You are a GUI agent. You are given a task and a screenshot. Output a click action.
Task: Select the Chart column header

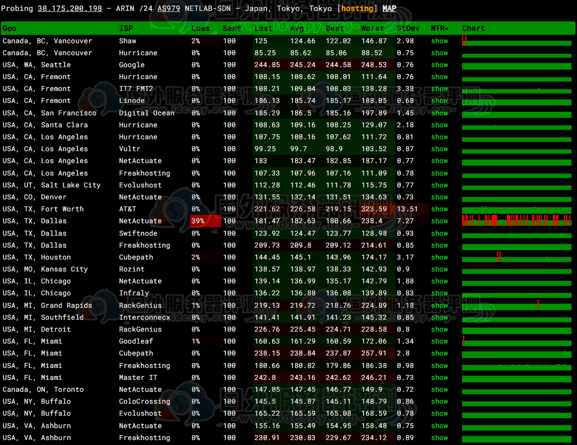tap(474, 28)
